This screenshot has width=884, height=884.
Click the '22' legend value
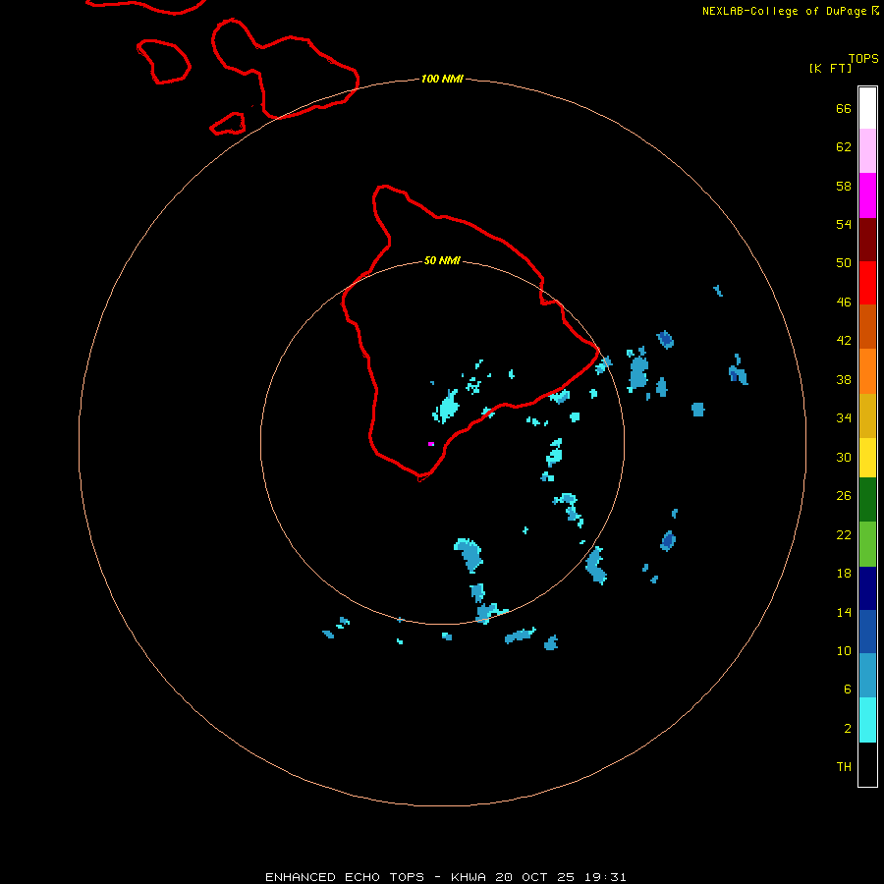tap(844, 535)
